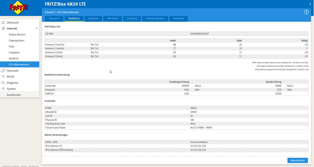Viewport: 314px width, 167px height.
Task: Open the Diagnose menu
Action: pyautogui.click(x=12, y=83)
